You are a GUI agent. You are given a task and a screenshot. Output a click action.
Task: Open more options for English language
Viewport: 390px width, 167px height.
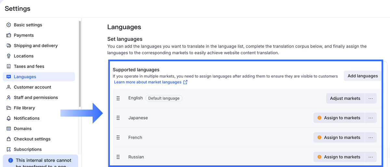click(x=370, y=98)
